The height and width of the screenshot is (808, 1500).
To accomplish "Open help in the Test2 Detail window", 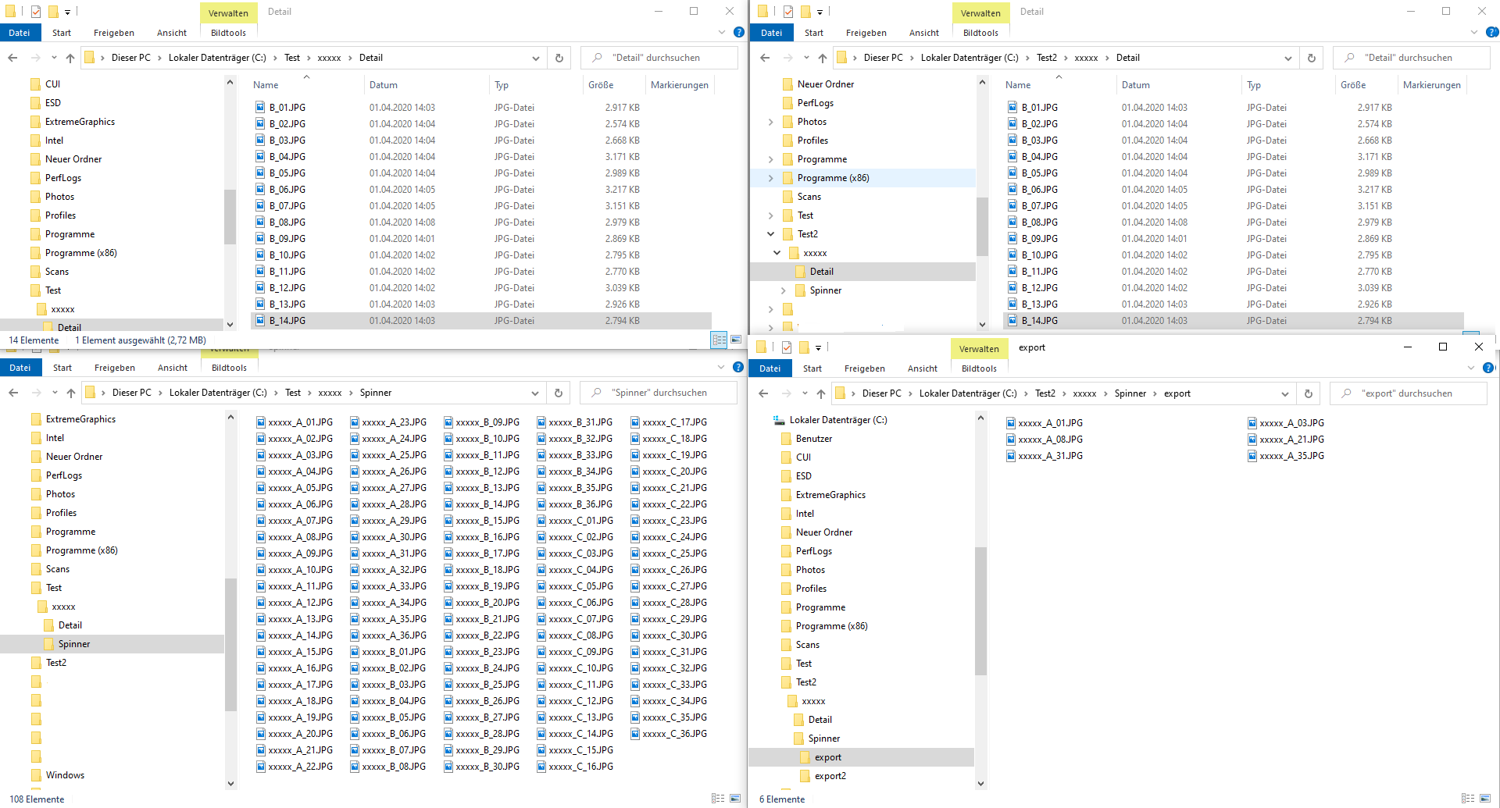I will coord(1491,33).
